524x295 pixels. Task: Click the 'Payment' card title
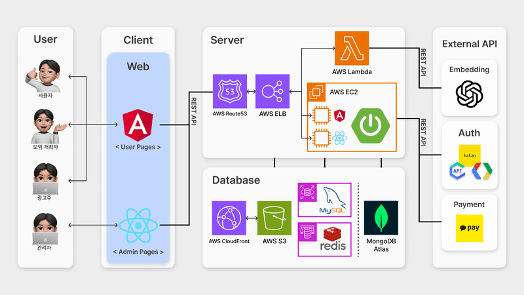469,205
